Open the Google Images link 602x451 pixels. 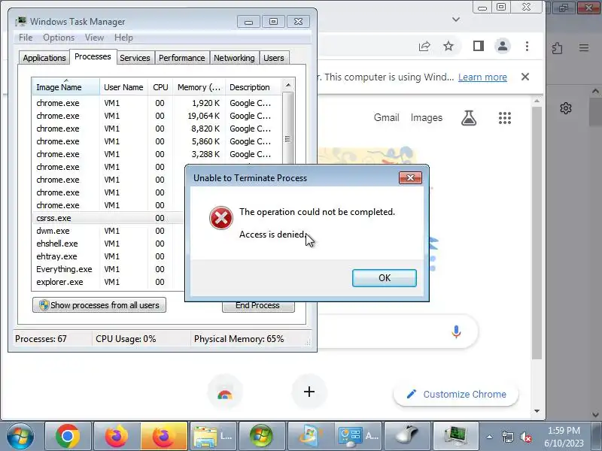click(x=427, y=118)
